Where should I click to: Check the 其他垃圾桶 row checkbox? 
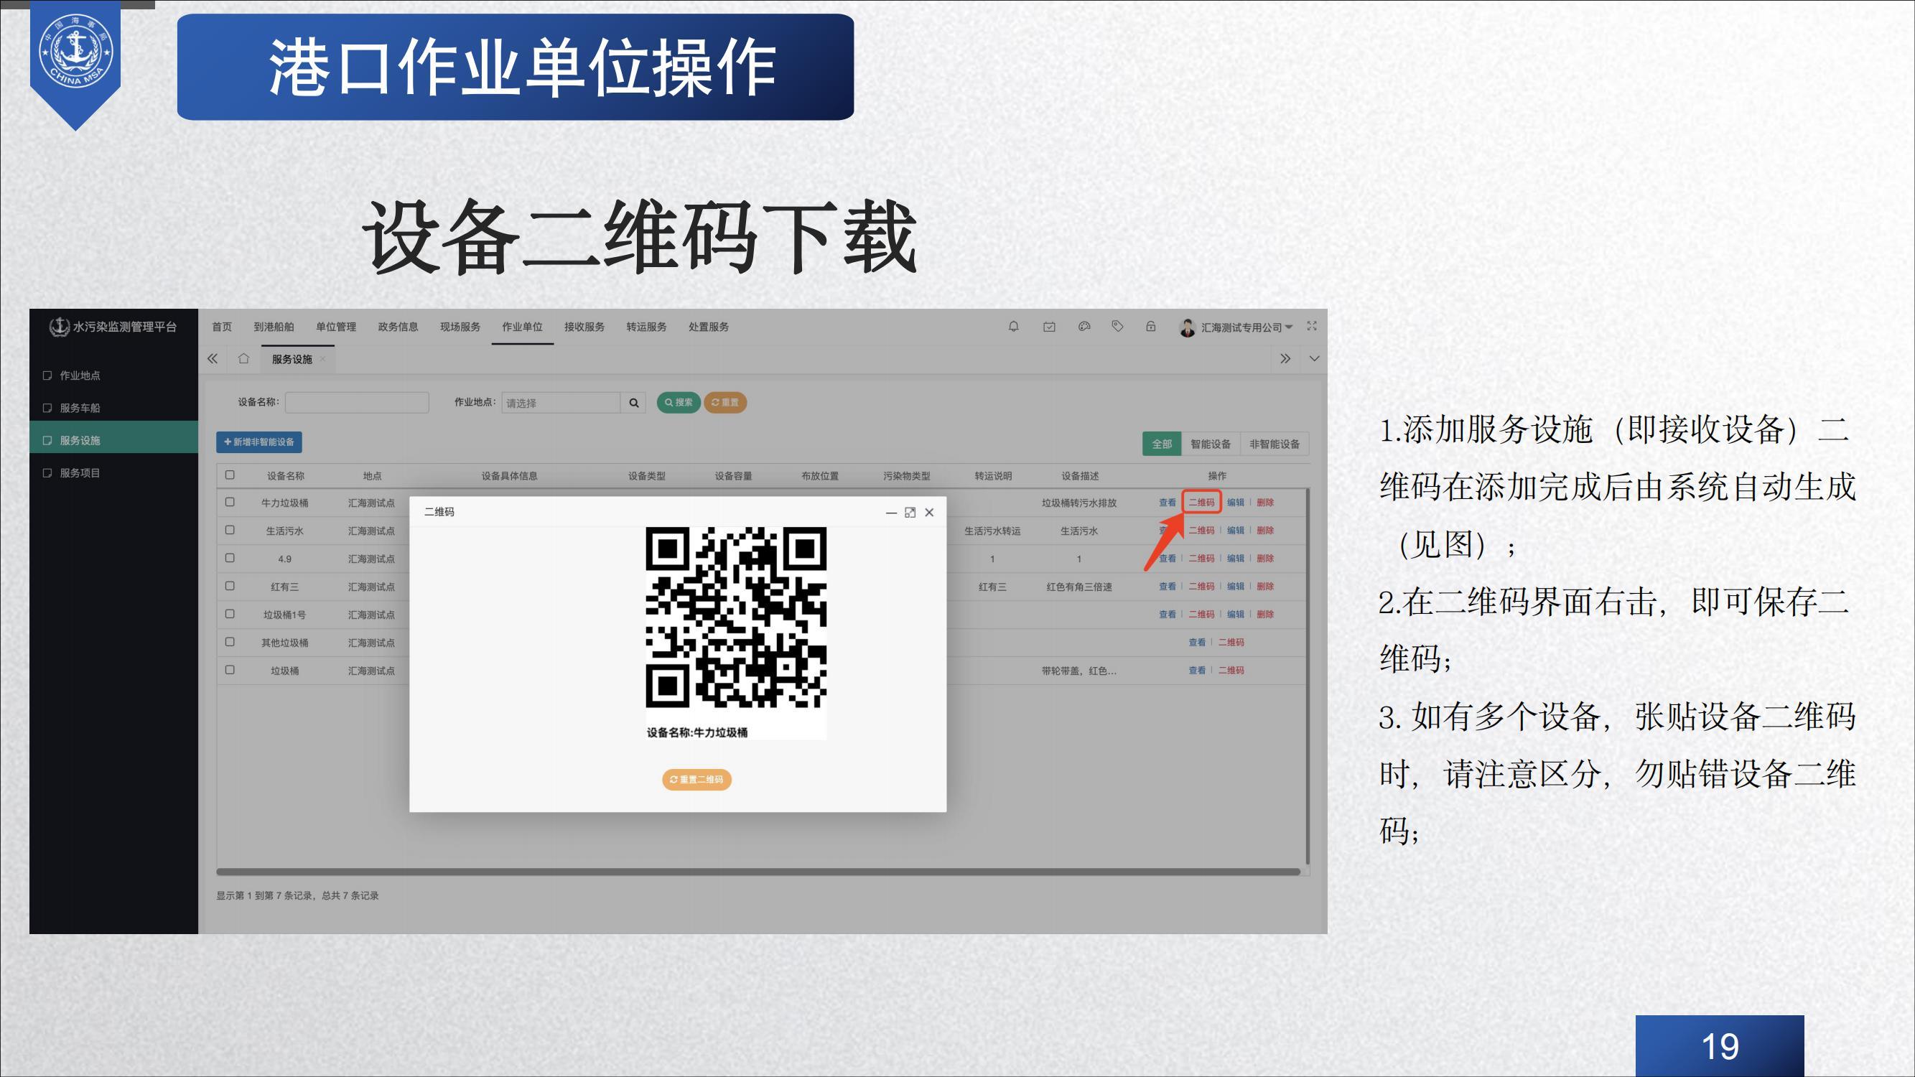[x=230, y=641]
